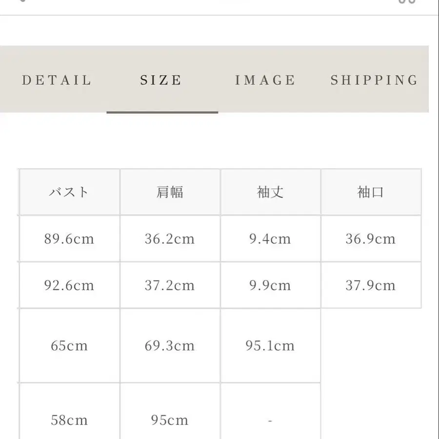The width and height of the screenshot is (439, 439).
Task: Click the underline indicator beneath SIZE
Action: coord(162,112)
